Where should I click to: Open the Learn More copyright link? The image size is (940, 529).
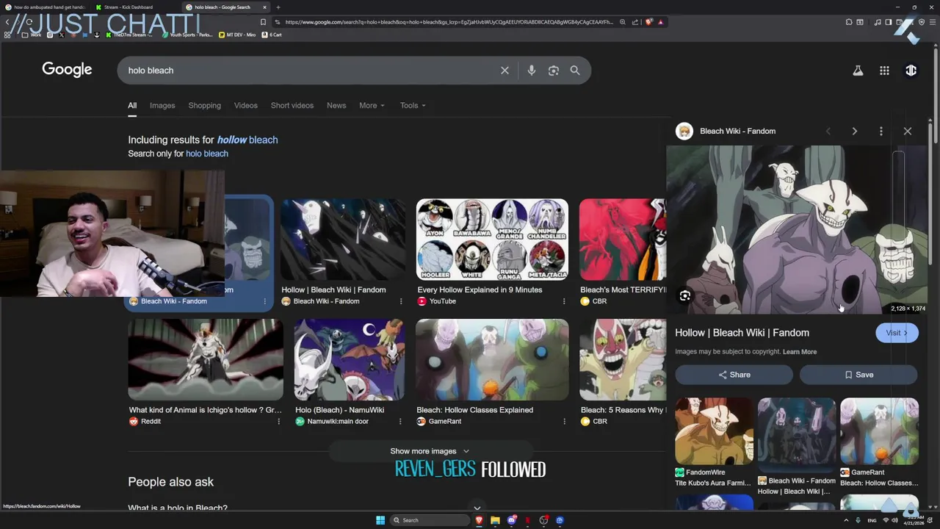point(800,352)
